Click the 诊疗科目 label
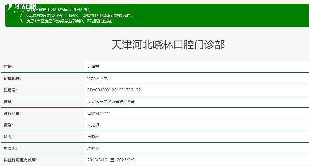The width and height of the screenshot is (309, 166). (12, 113)
